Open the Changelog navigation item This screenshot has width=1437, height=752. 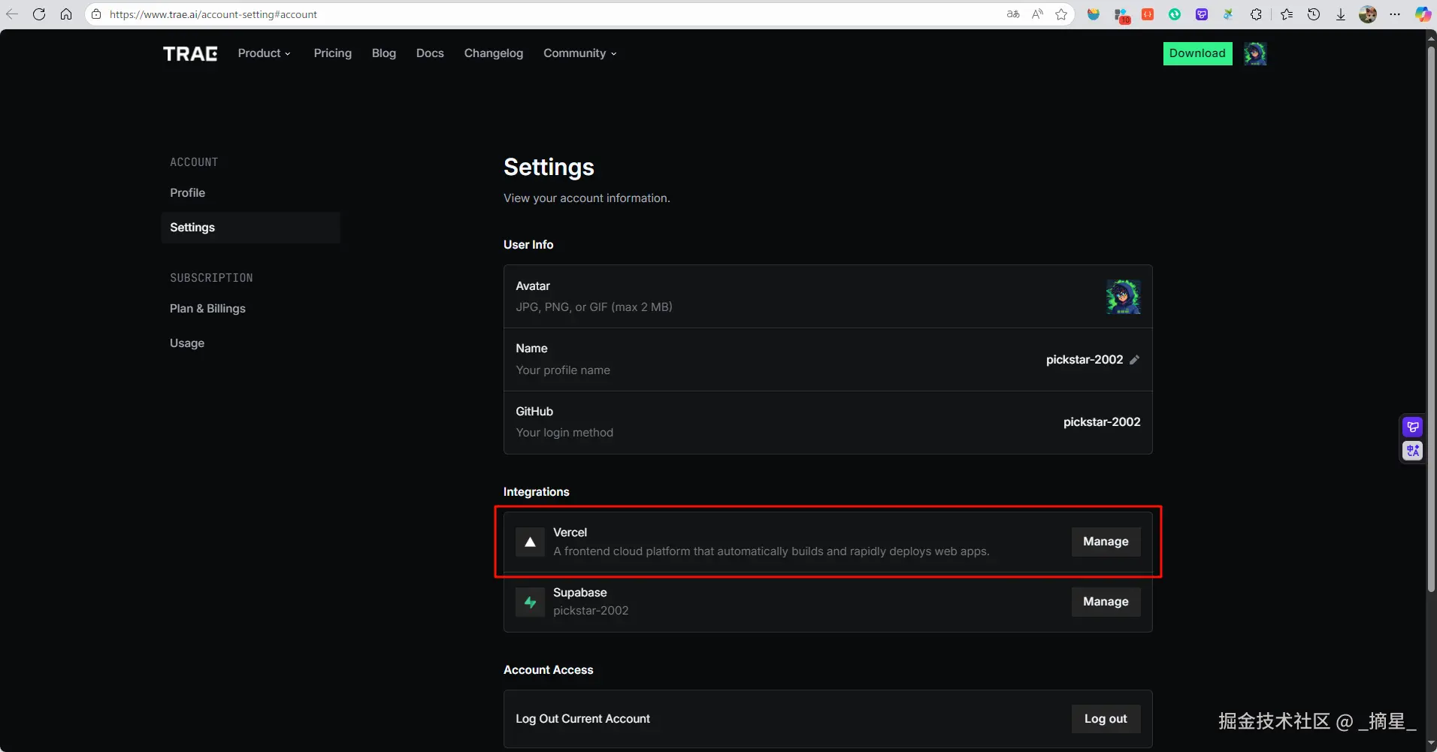(x=494, y=53)
